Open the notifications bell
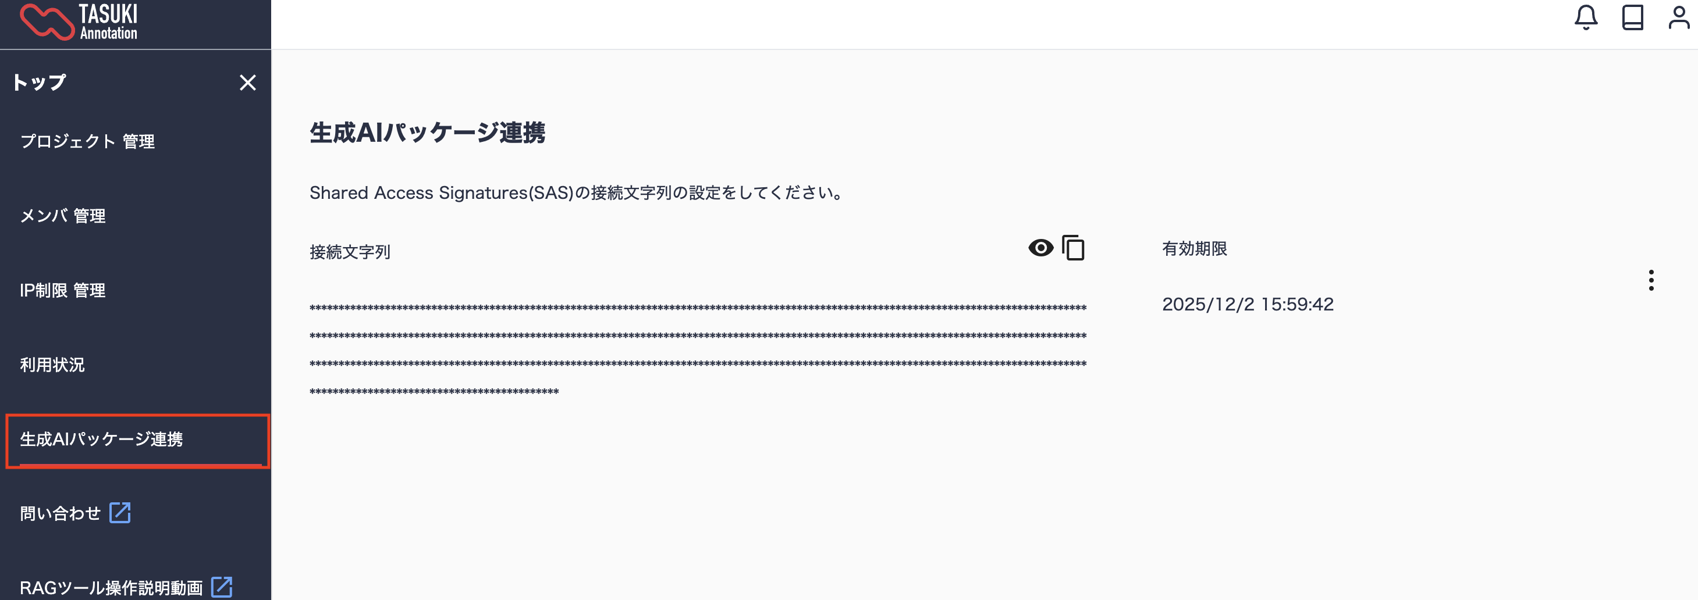1698x600 pixels. (1586, 18)
